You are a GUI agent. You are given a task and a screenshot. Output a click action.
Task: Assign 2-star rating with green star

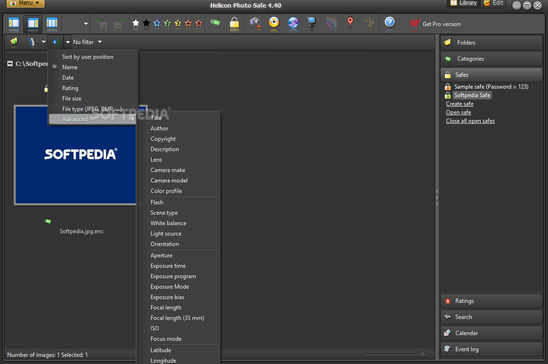click(168, 23)
